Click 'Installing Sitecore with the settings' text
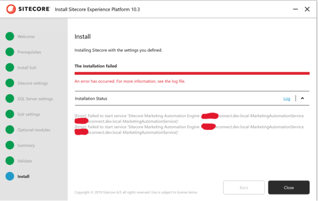 pyautogui.click(x=118, y=50)
